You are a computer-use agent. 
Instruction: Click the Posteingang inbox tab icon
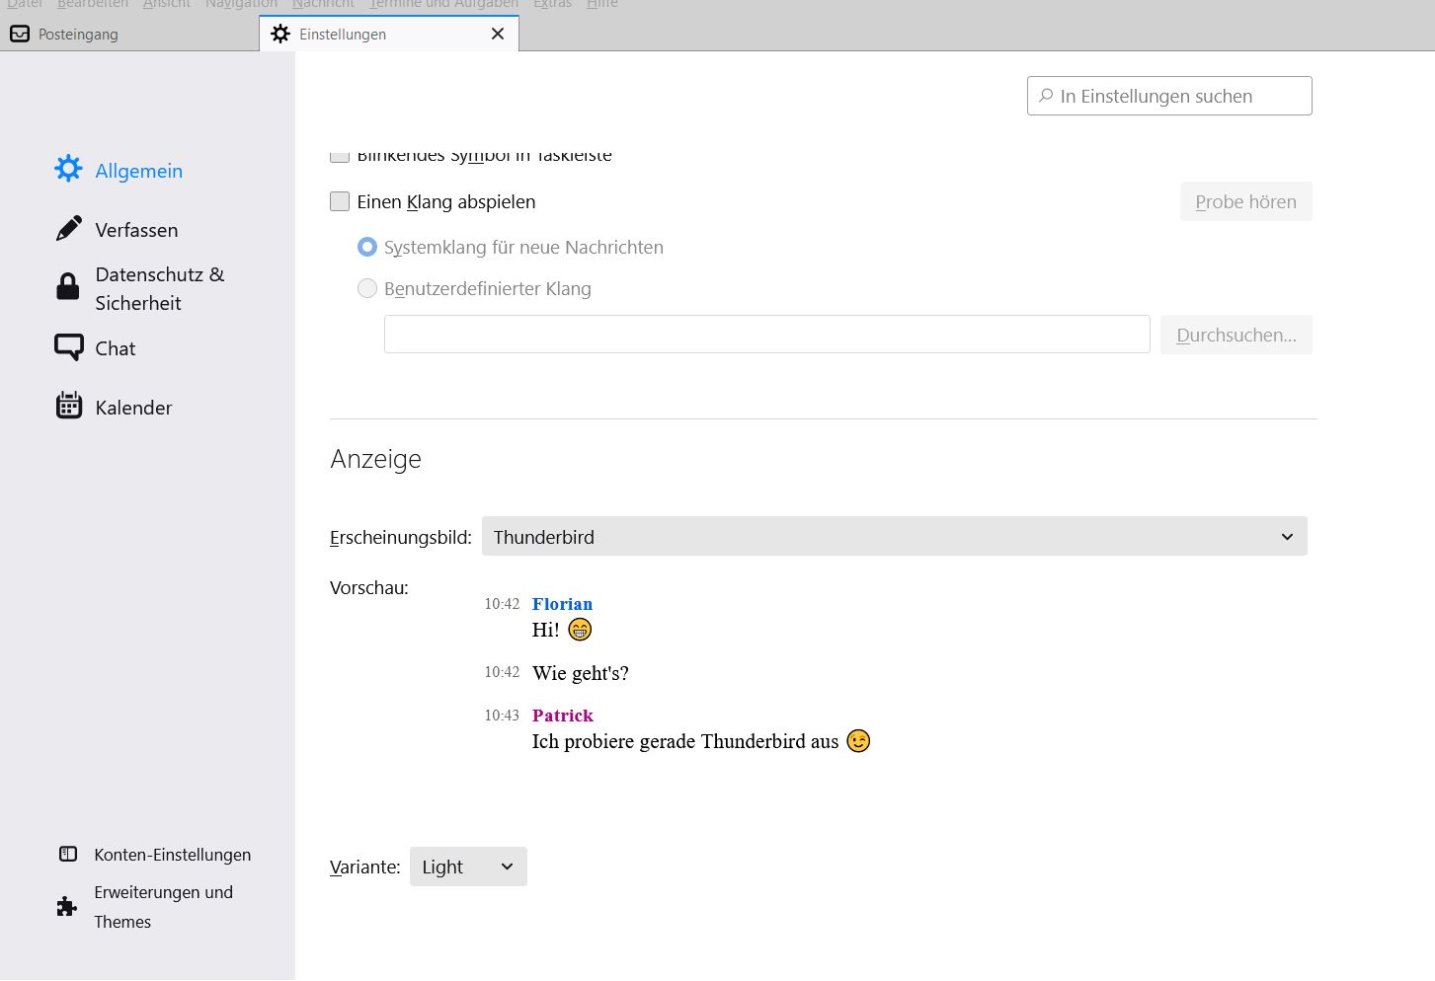pyautogui.click(x=20, y=35)
